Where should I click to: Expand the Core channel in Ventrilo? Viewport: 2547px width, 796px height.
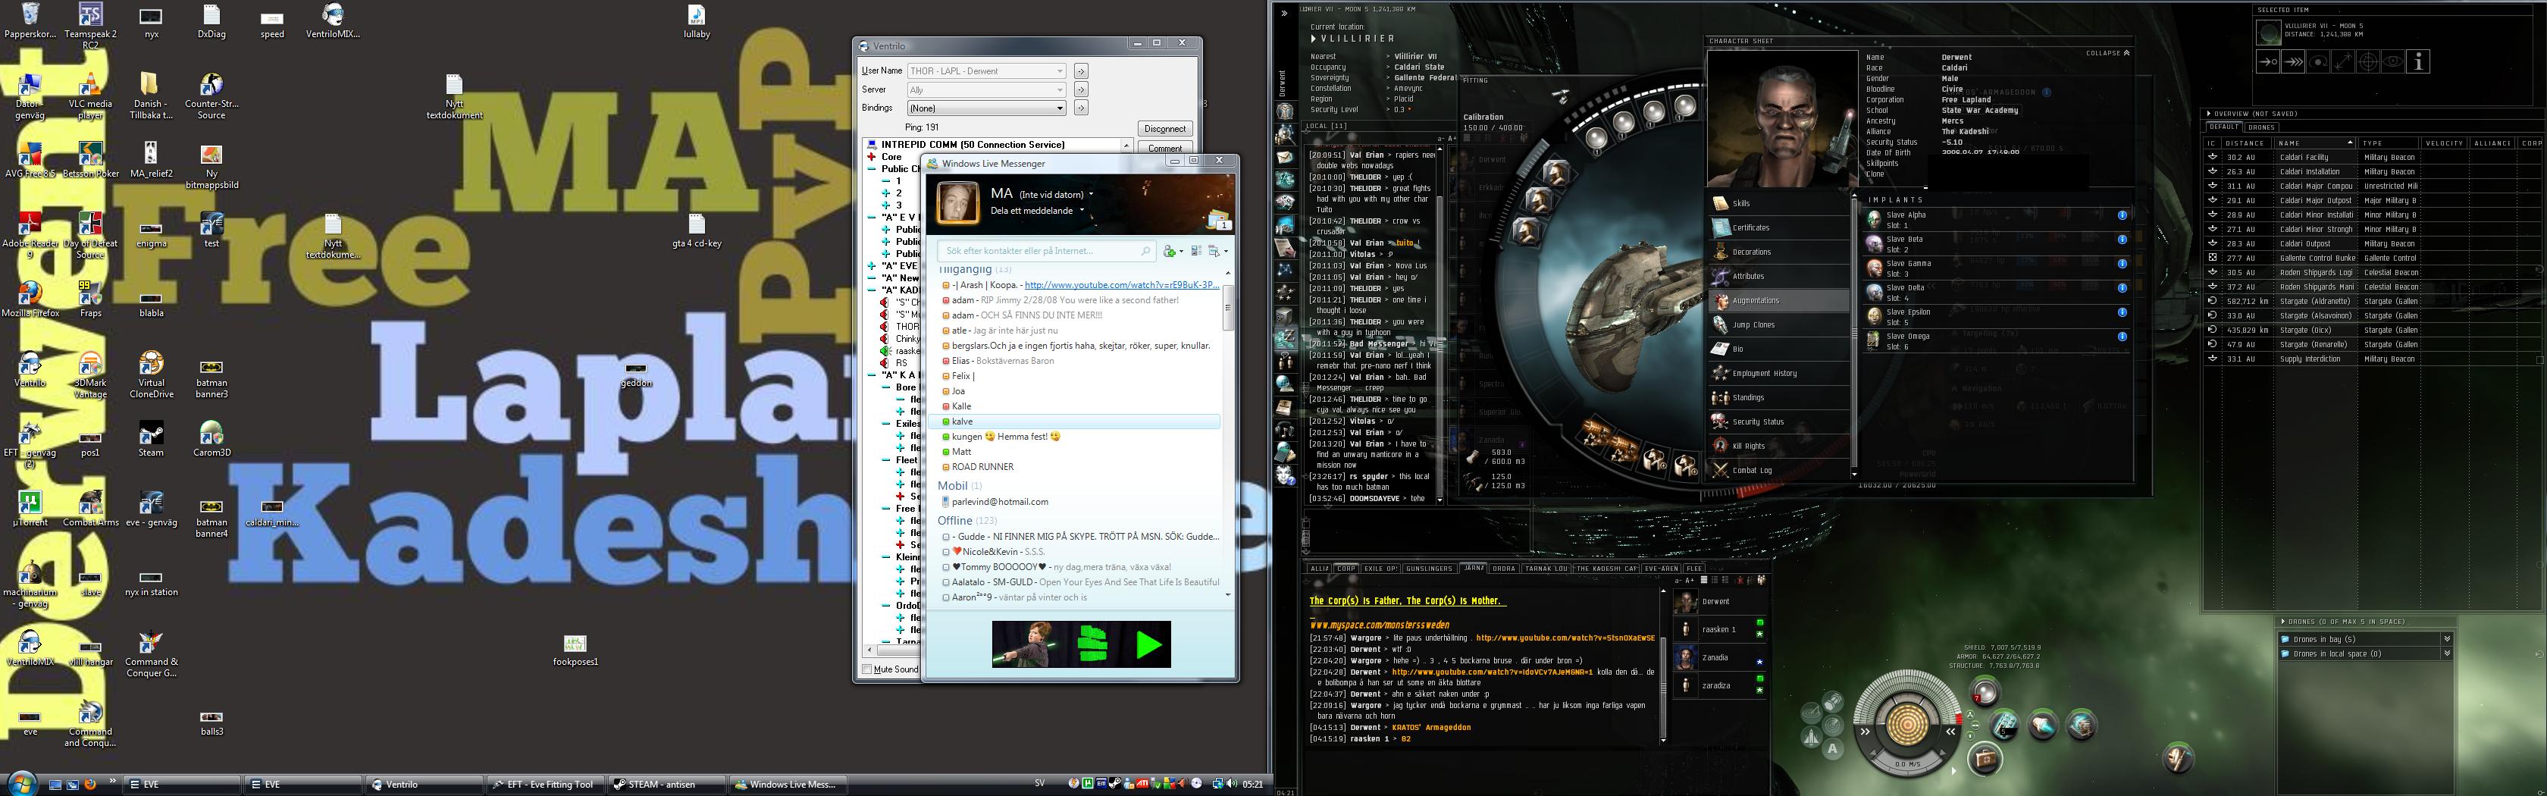(x=871, y=157)
